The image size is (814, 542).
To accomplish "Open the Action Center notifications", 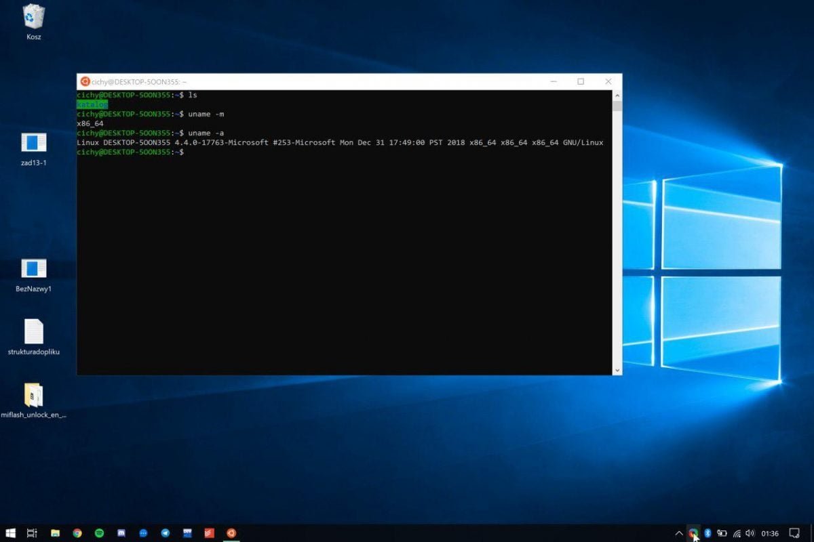I will pyautogui.click(x=795, y=533).
